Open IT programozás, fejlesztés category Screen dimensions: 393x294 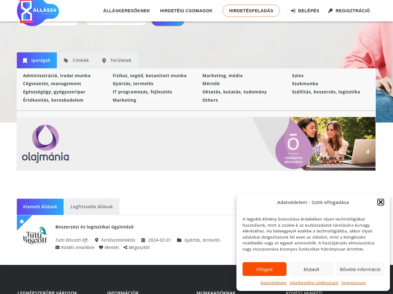(142, 92)
